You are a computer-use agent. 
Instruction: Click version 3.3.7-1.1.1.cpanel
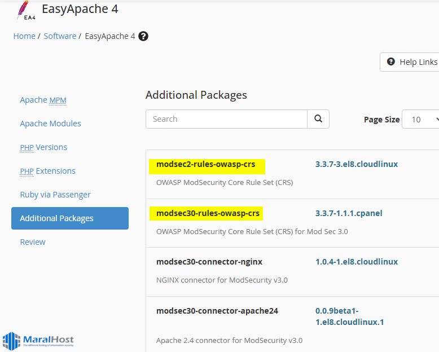click(x=349, y=213)
